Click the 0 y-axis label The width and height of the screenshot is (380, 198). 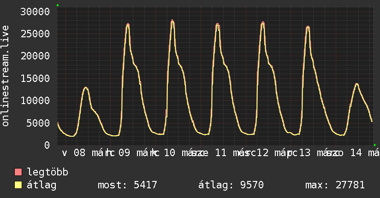[47, 145]
